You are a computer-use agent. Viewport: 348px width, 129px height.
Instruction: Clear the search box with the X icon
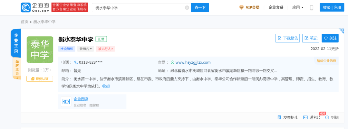click(x=187, y=8)
